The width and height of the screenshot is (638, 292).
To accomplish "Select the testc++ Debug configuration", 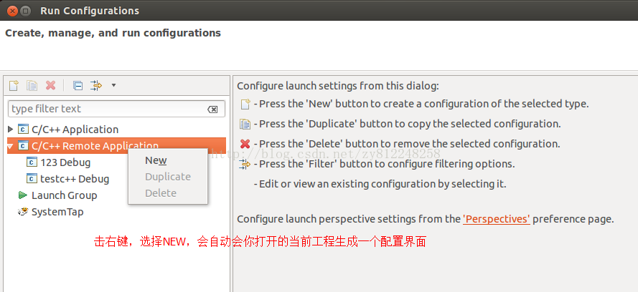I will click(x=74, y=179).
